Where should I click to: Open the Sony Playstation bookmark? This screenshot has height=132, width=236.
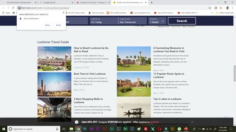(x=141, y=13)
